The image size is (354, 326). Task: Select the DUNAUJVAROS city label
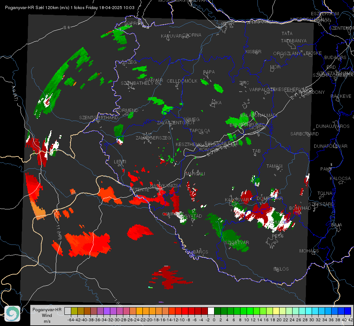(333, 126)
